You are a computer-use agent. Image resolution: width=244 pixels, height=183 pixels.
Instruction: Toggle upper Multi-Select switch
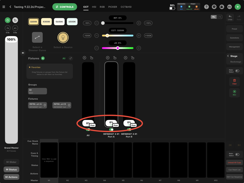pos(237,71)
